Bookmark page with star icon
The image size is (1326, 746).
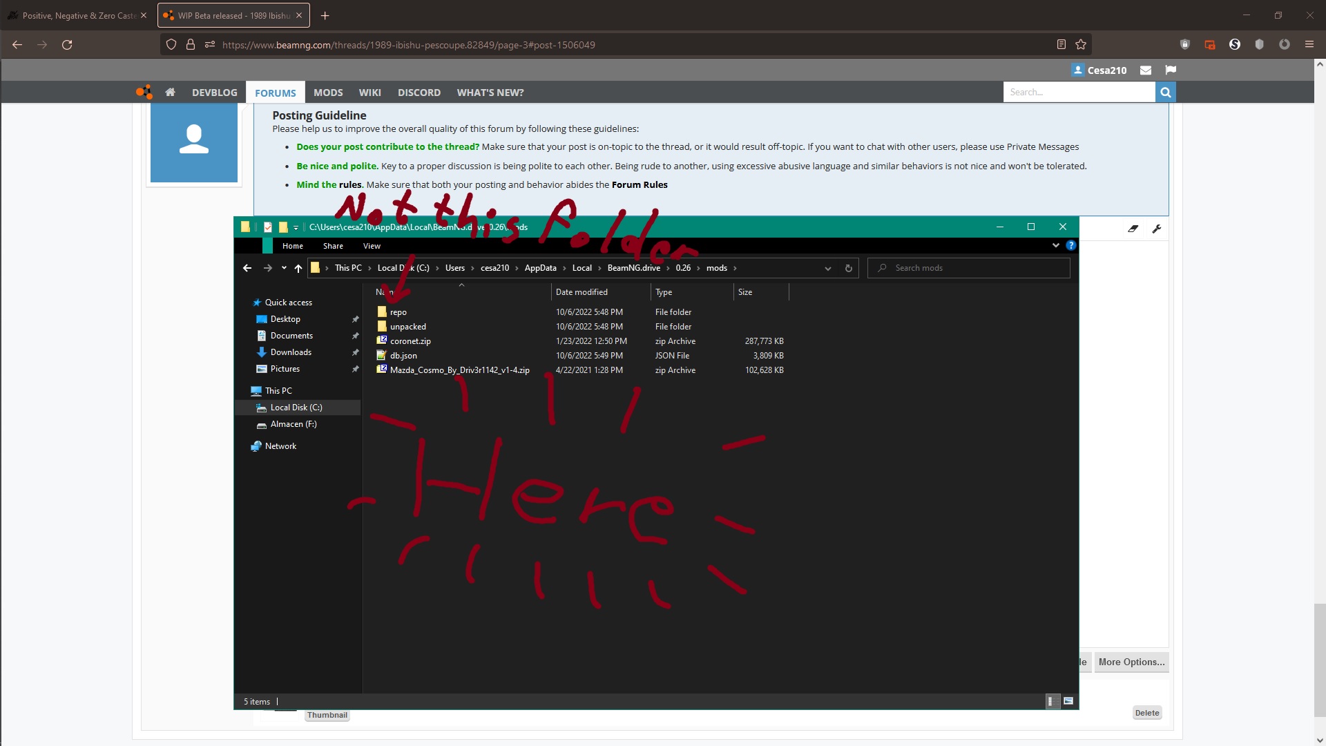(1081, 45)
